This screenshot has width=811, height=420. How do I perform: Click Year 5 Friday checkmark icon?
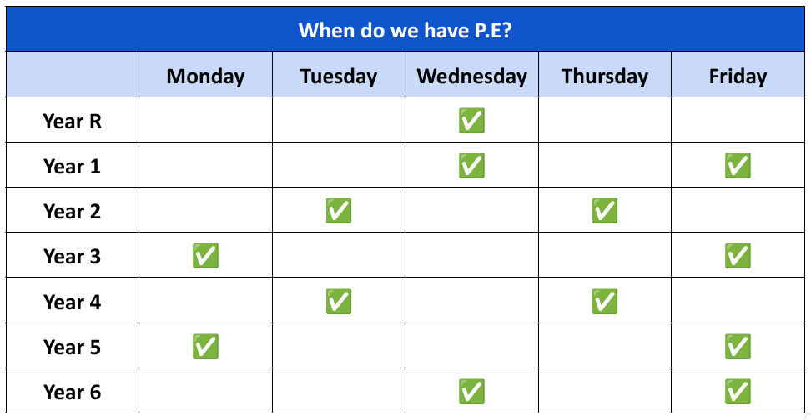point(738,346)
